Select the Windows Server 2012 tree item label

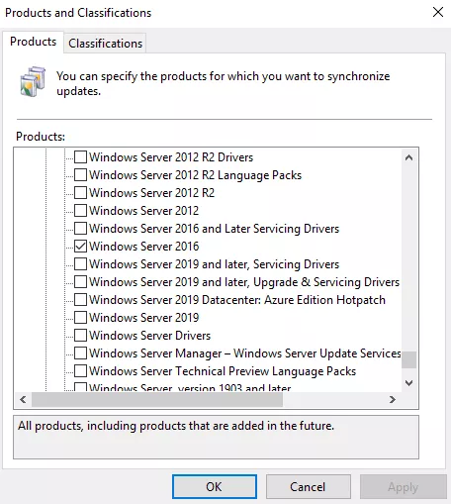(x=144, y=211)
